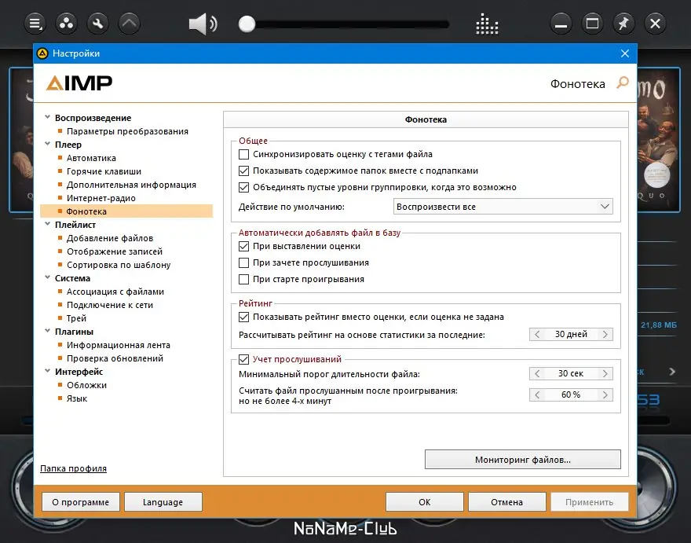Viewport: 691px width, 543px height.
Task: Open Параметры преобразования settings page
Action: point(127,131)
